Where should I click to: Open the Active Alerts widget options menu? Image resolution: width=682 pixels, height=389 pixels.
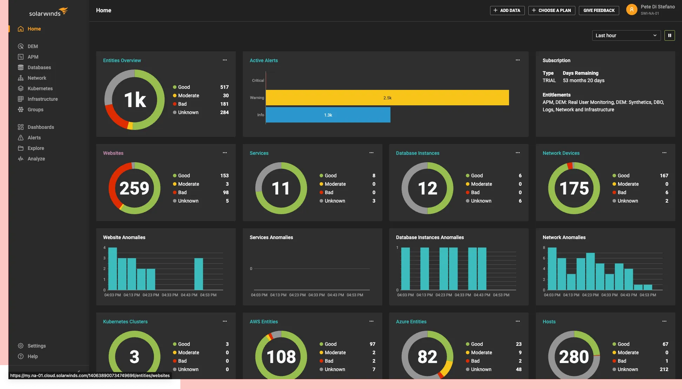(517, 60)
